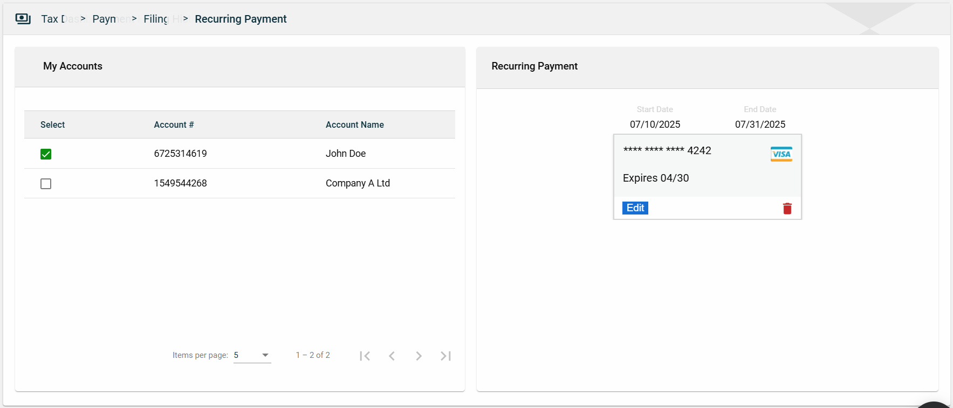Click the Account # column header
Image resolution: width=953 pixels, height=408 pixels.
coord(174,125)
